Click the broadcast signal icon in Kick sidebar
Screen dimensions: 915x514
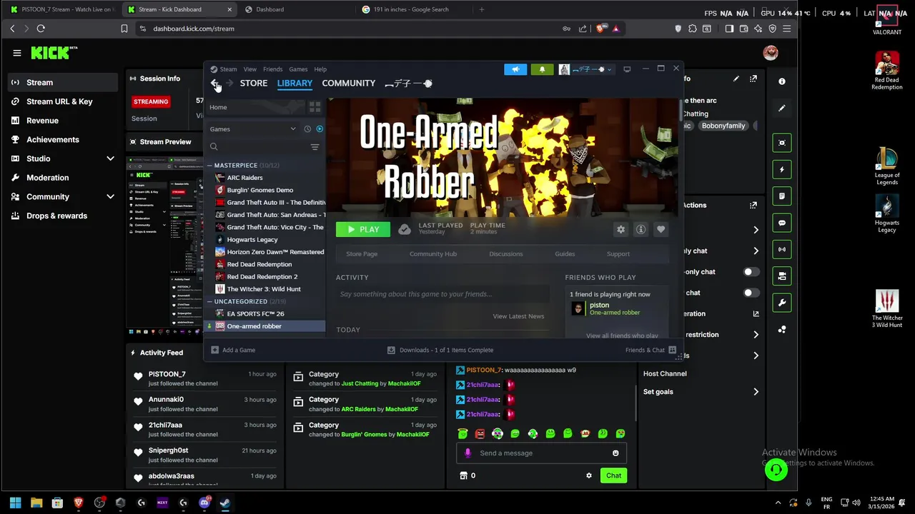782,250
